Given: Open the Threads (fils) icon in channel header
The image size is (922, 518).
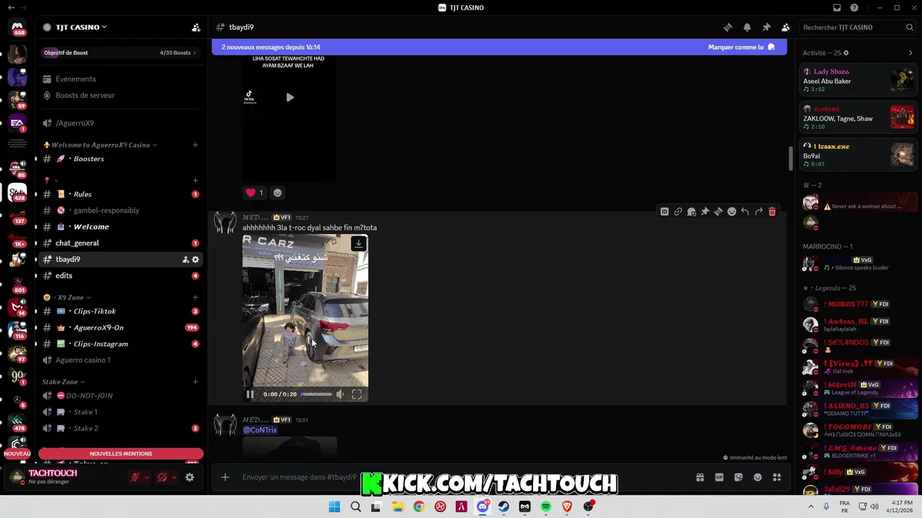Looking at the screenshot, I should pyautogui.click(x=728, y=27).
